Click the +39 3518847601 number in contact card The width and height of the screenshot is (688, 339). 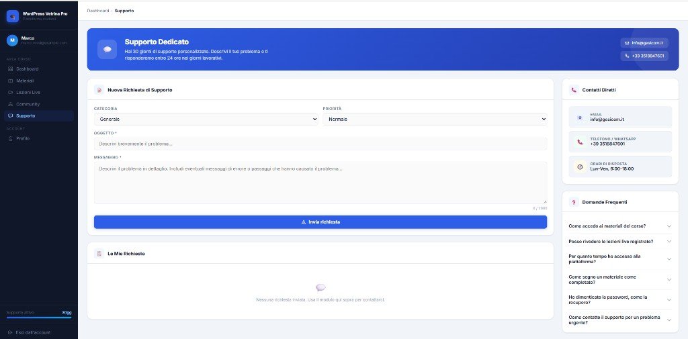pyautogui.click(x=607, y=144)
